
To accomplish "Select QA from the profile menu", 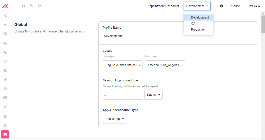I will [193, 24].
